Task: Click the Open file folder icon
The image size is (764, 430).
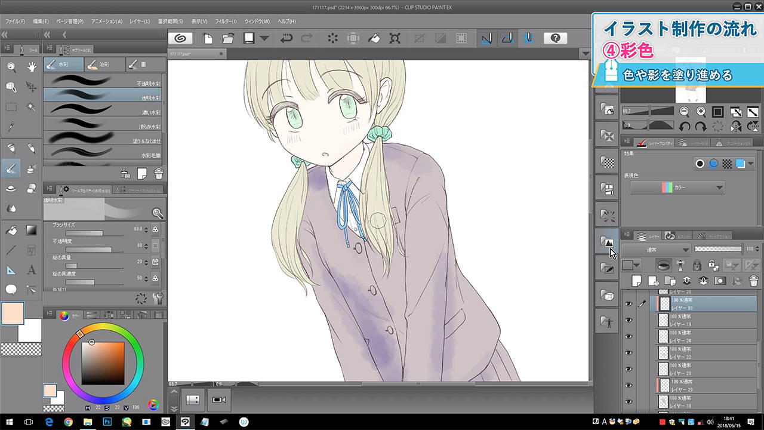Action: (228, 38)
